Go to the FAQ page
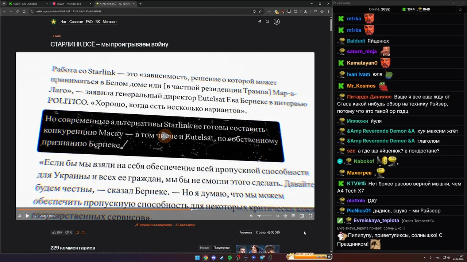The width and height of the screenshot is (467, 262). 89,22
